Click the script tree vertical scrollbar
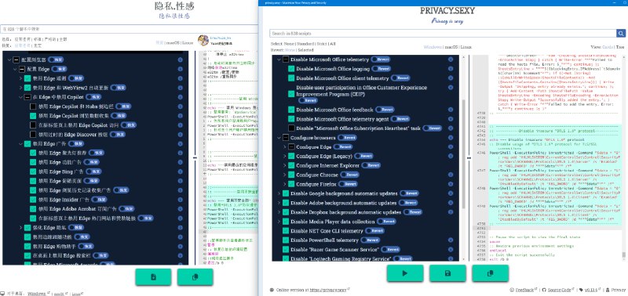This screenshot has width=628, height=296. [464, 153]
